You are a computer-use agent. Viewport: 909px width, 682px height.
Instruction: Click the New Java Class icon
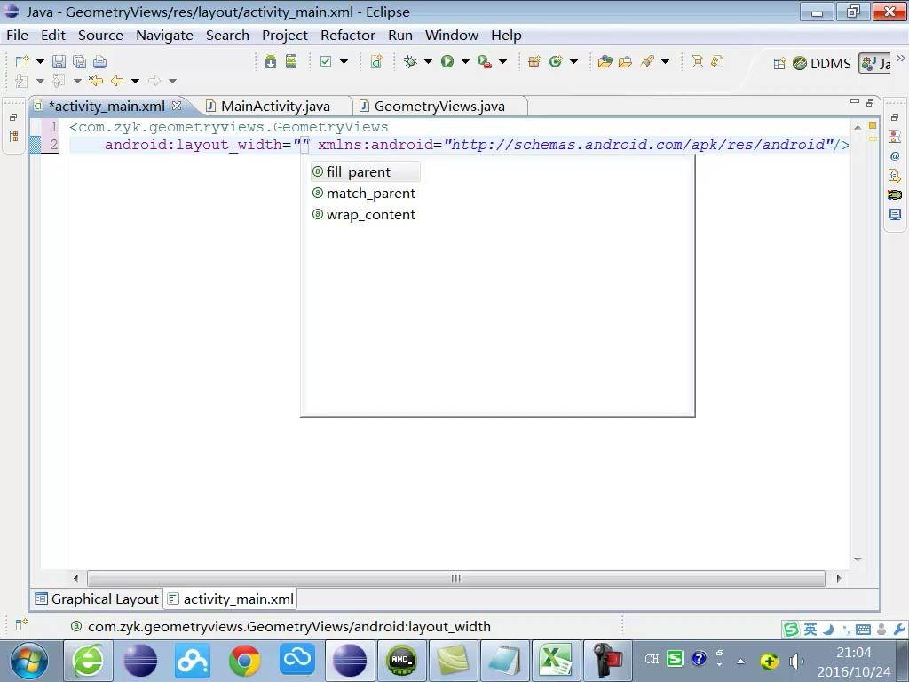[x=556, y=61]
